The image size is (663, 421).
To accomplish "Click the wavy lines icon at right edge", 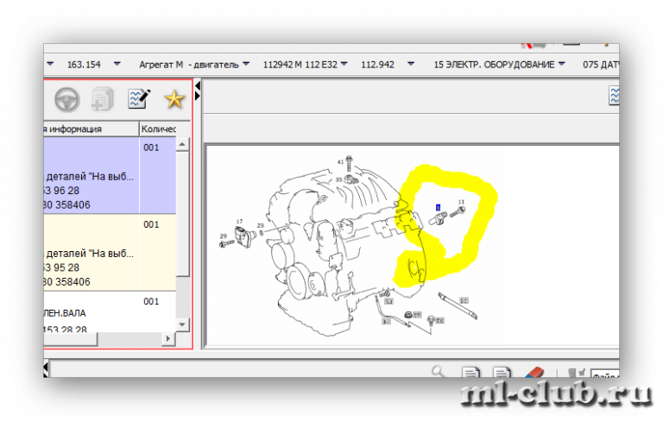I will click(x=615, y=95).
